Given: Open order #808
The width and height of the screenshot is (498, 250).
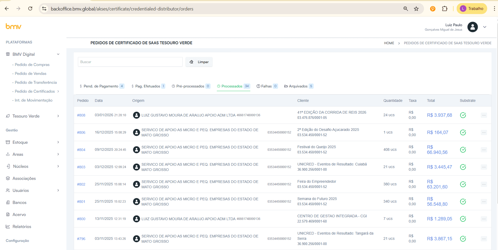Looking at the screenshot, I should tap(81, 115).
